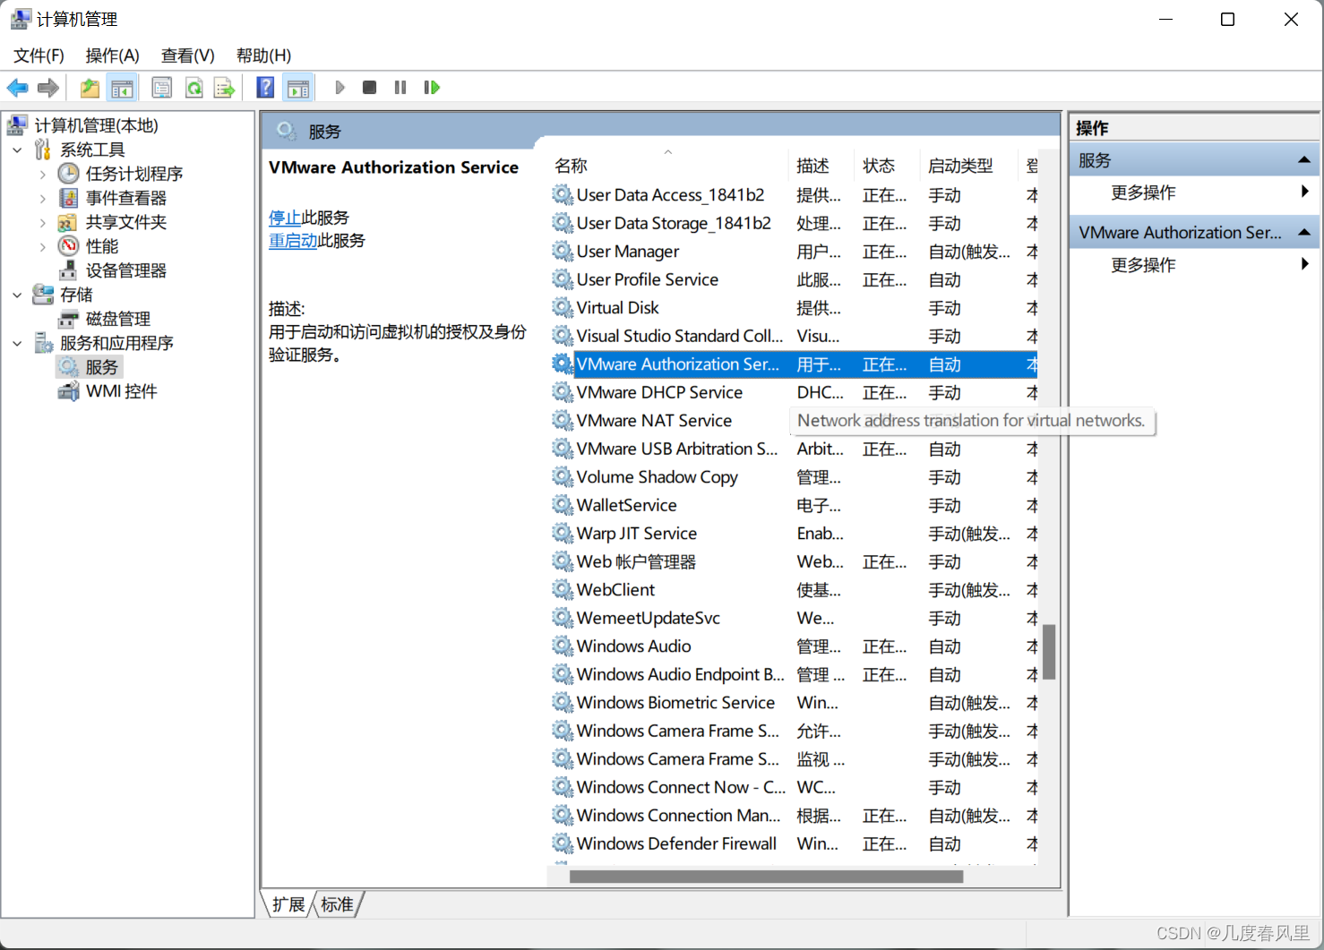This screenshot has width=1324, height=950.
Task: Sort by the 启动类型 column header
Action: click(969, 166)
